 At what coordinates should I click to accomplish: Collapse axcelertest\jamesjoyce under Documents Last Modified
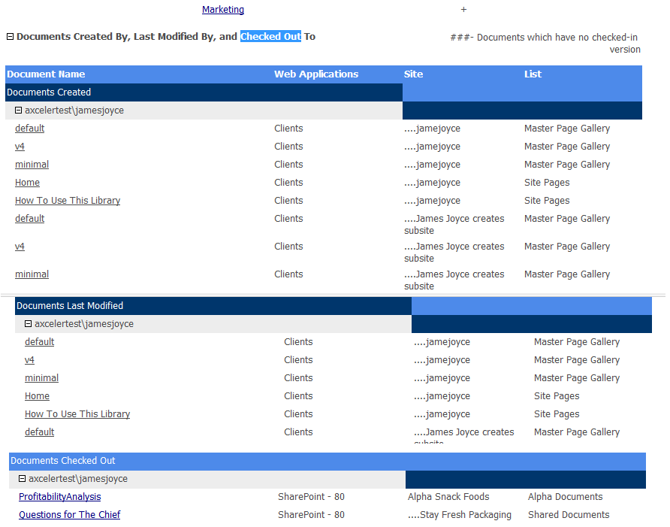pos(28,323)
